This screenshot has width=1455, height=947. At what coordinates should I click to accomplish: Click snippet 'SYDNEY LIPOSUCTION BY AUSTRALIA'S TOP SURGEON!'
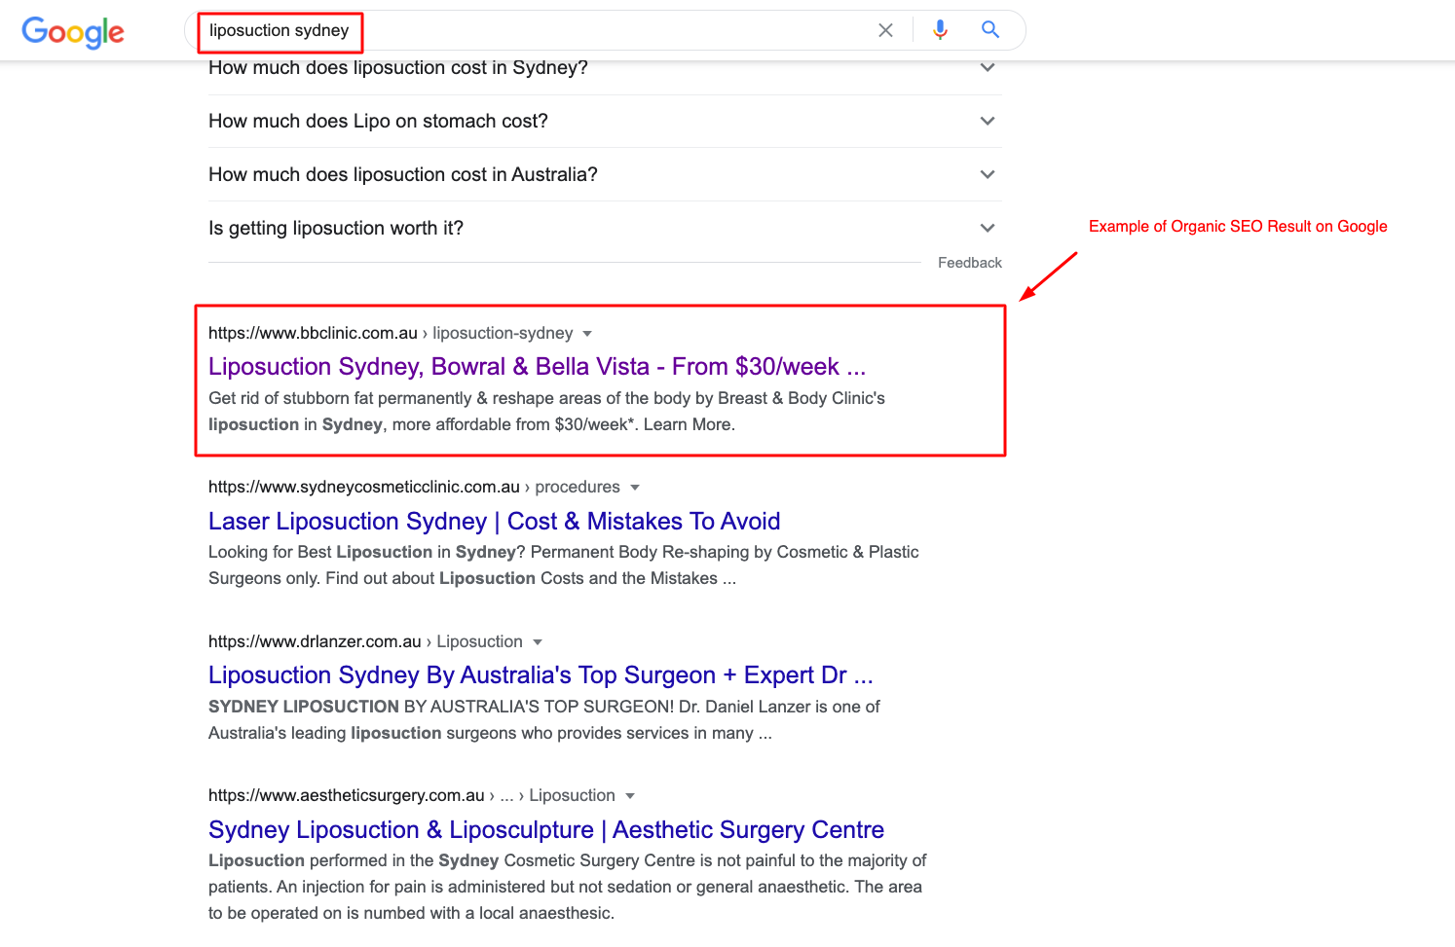point(544,720)
